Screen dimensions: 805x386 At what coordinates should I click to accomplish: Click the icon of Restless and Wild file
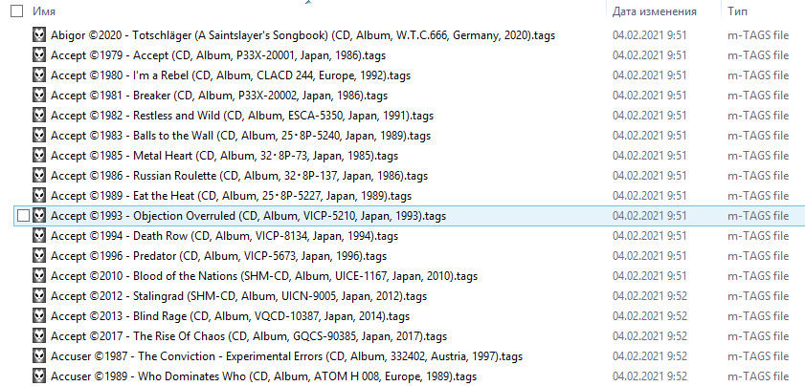[39, 116]
